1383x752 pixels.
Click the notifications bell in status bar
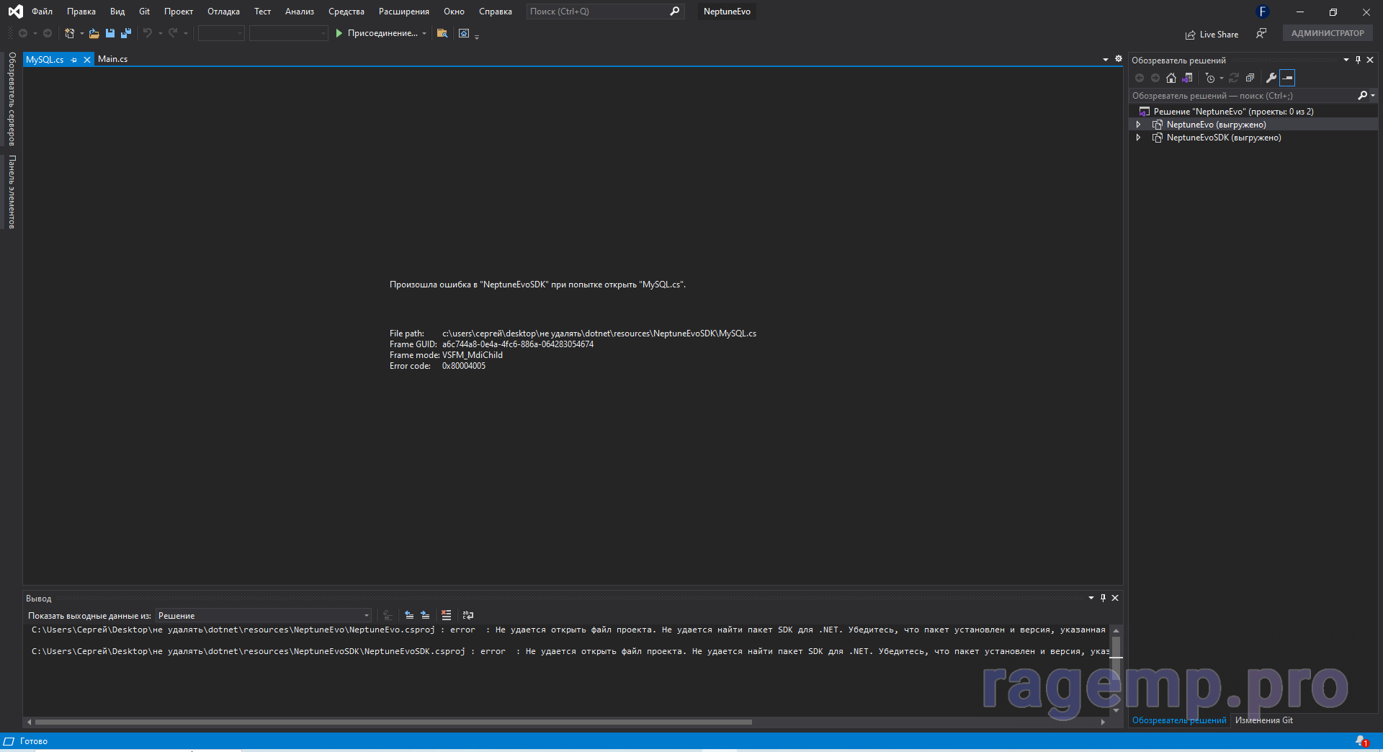pyautogui.click(x=1361, y=741)
